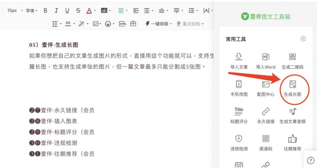
Task: Click the 常用工具 section heading
Action: [236, 39]
